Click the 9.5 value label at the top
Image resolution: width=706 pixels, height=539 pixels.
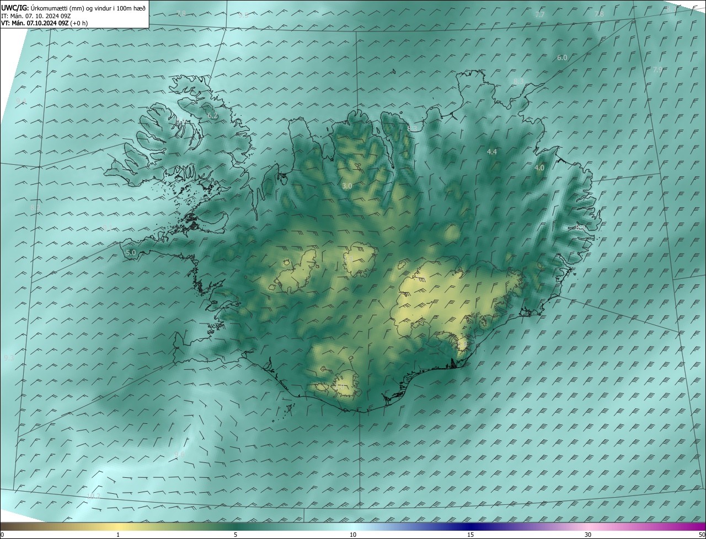pos(243,15)
